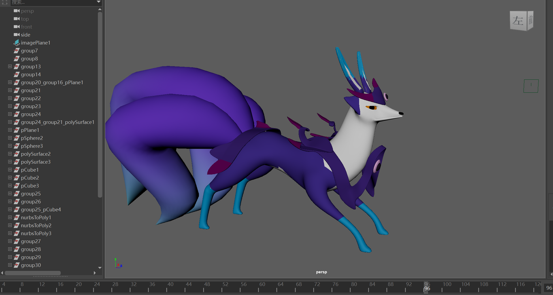
Task: Click the pCube1 transform icon
Action: (17, 170)
